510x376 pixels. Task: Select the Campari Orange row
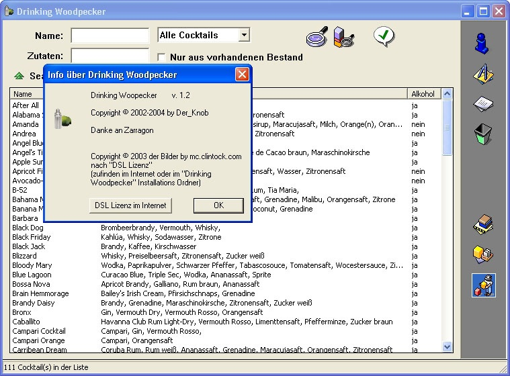tap(226, 340)
